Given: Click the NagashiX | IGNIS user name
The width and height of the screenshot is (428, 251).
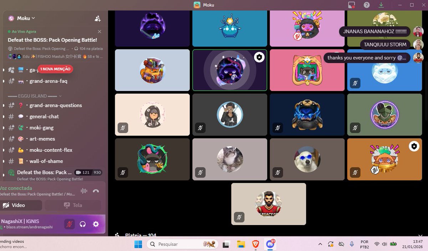Looking at the screenshot, I should click(20, 221).
